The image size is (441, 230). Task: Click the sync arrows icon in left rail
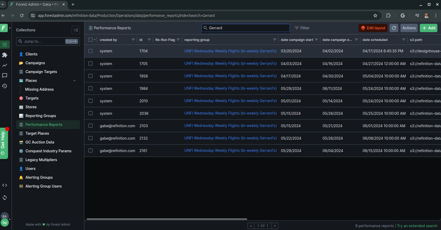tap(5, 198)
